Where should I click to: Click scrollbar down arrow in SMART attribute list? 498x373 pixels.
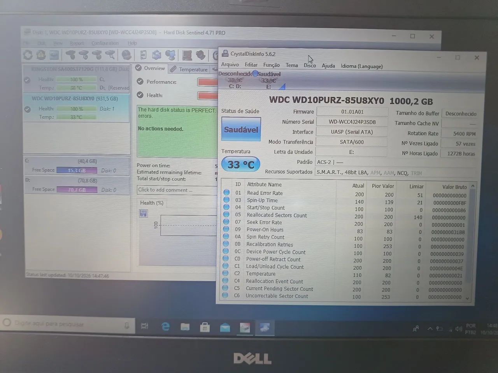(x=467, y=298)
